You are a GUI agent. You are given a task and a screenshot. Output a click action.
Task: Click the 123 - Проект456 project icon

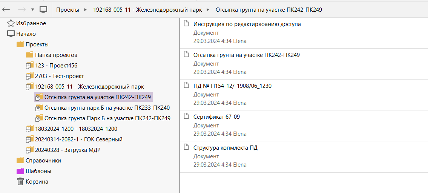29,66
